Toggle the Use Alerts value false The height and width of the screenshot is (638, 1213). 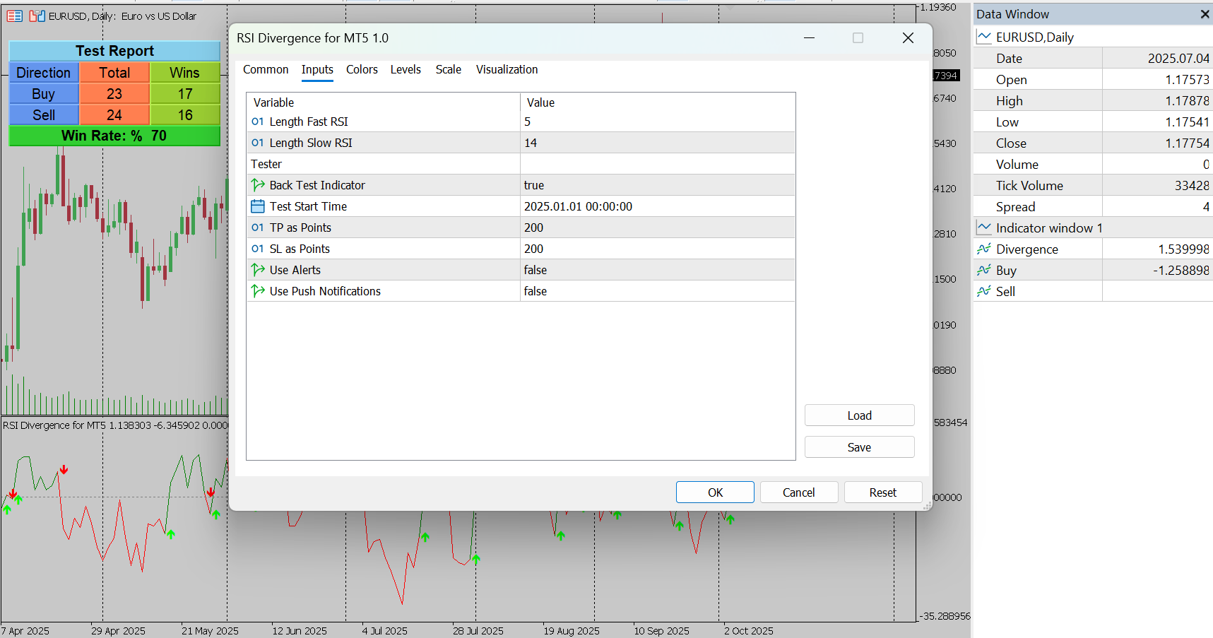pyautogui.click(x=658, y=270)
